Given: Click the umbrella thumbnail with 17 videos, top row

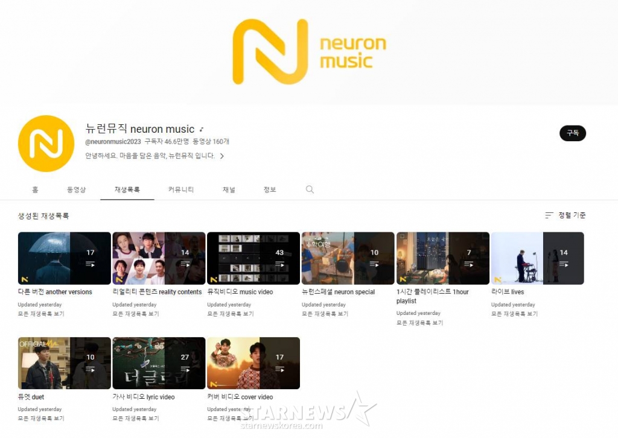Looking at the screenshot, I should (x=64, y=258).
